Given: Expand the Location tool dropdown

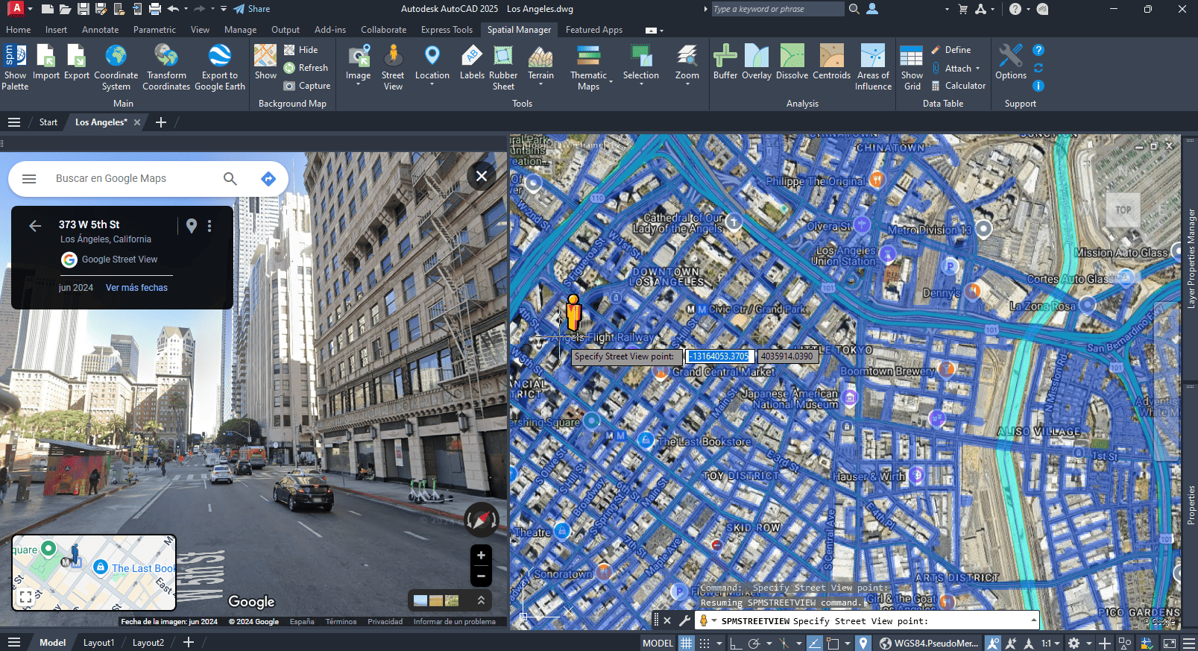Looking at the screenshot, I should pos(432,84).
